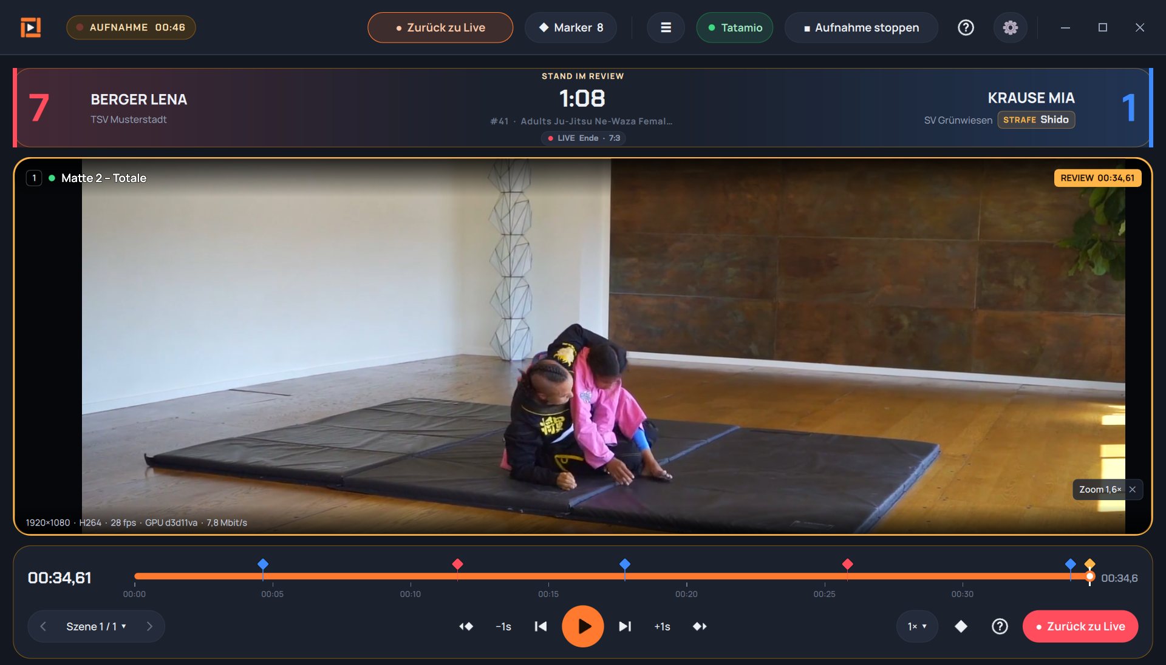Viewport: 1166px width, 665px height.
Task: Select first blue timeline marker near 00:05
Action: pos(263,564)
